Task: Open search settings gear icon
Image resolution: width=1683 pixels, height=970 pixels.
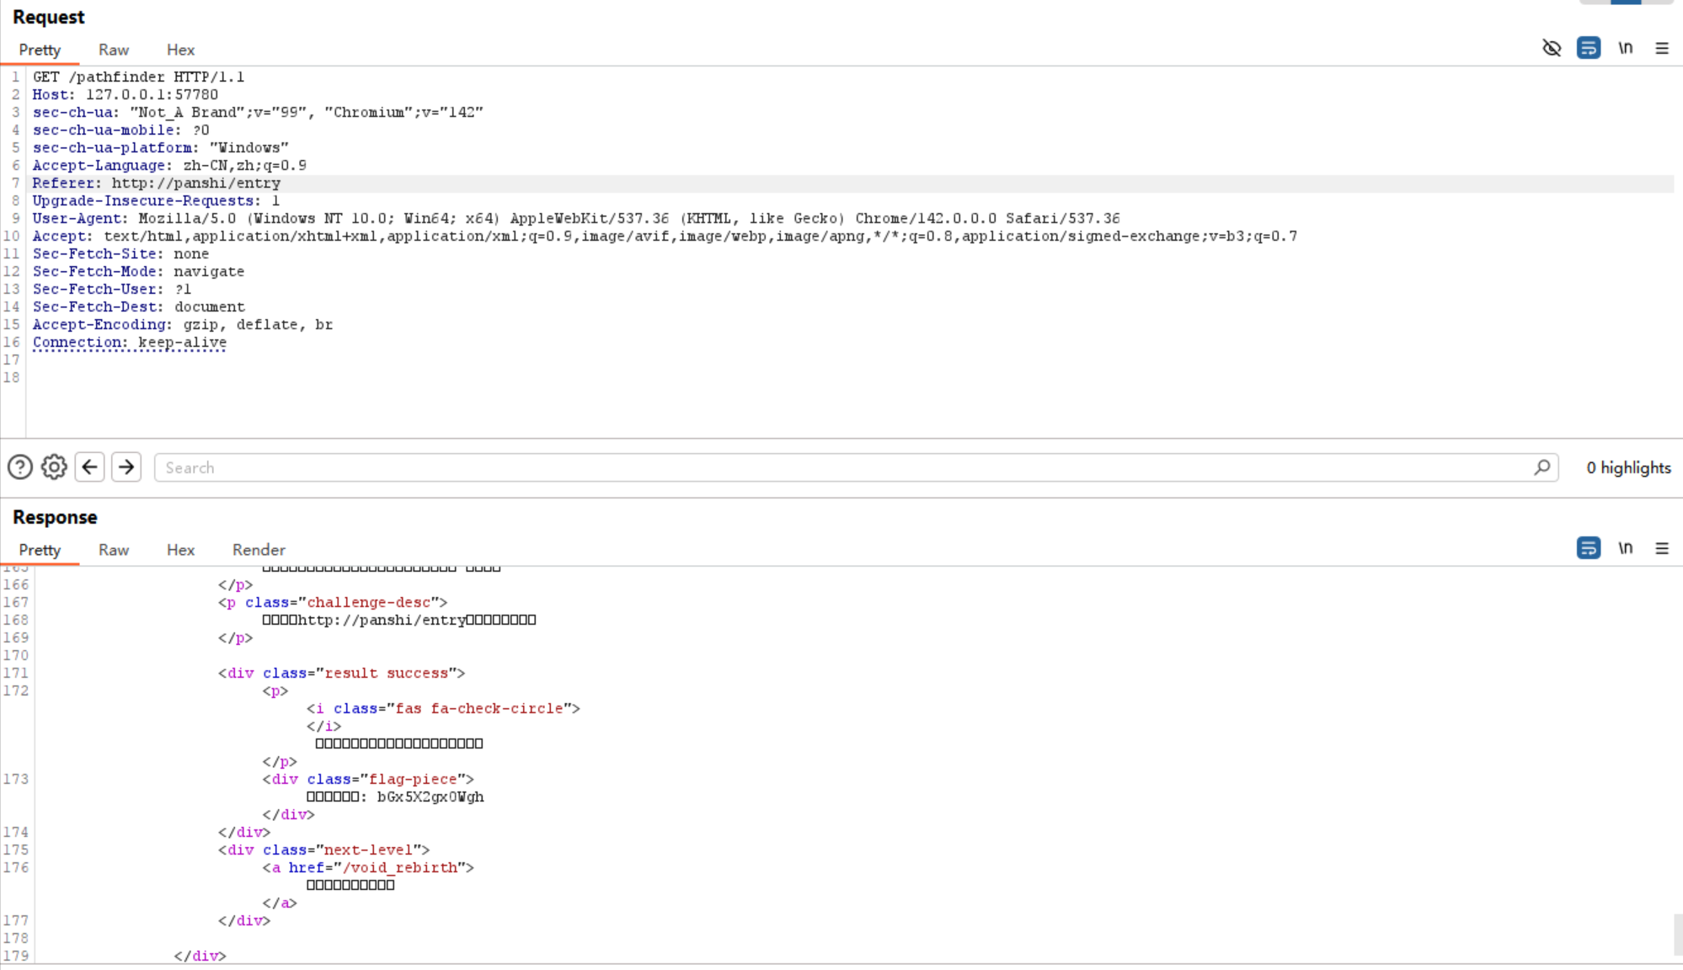Action: (x=54, y=467)
